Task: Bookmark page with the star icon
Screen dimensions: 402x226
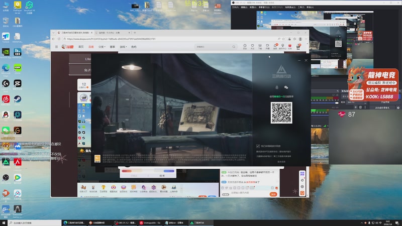Action: 283,39
